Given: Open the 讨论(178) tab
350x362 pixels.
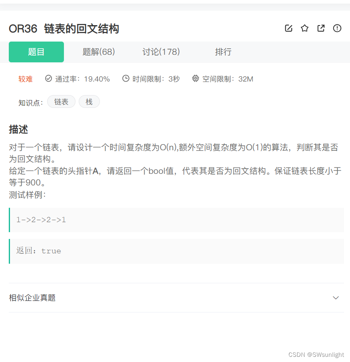Looking at the screenshot, I should click(161, 52).
